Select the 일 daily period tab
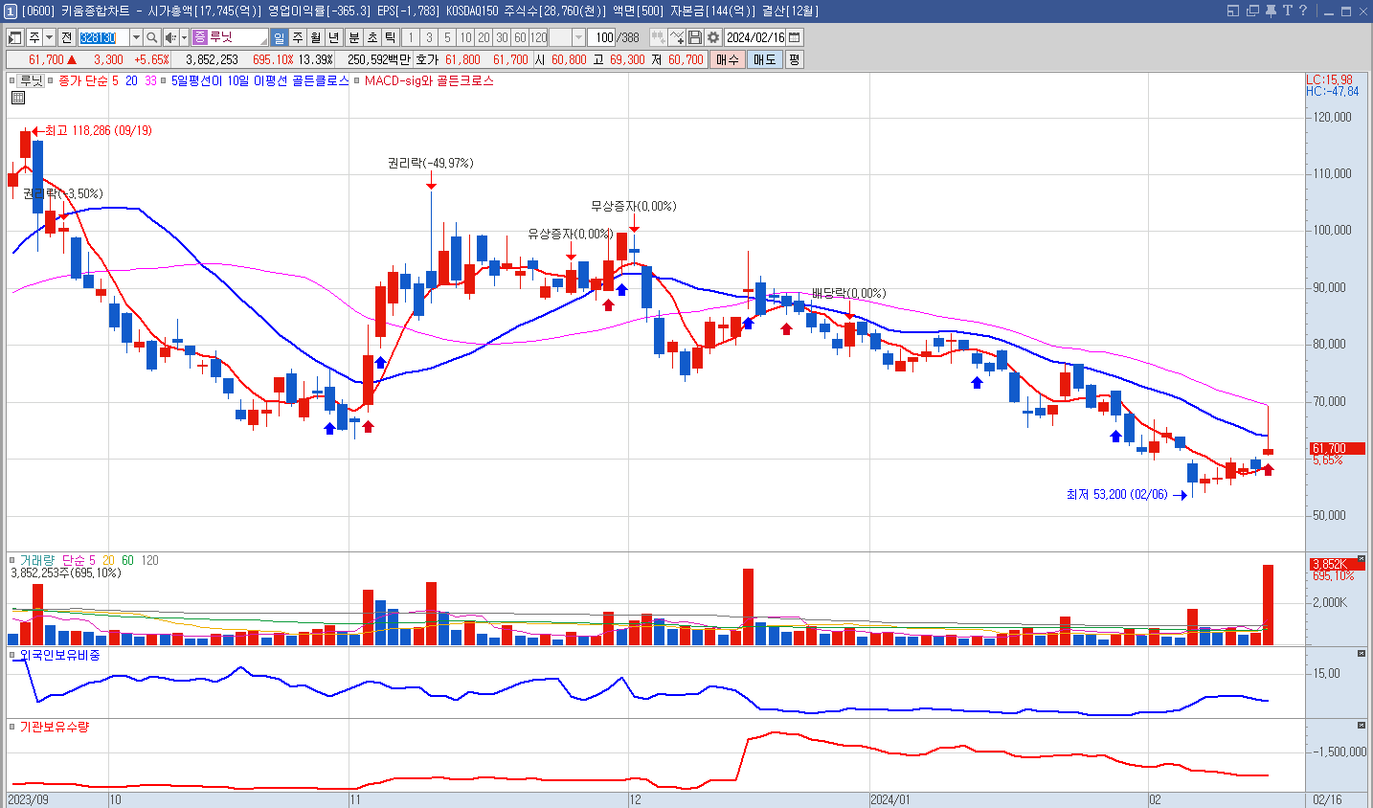The height and width of the screenshot is (808, 1373). pos(280,37)
